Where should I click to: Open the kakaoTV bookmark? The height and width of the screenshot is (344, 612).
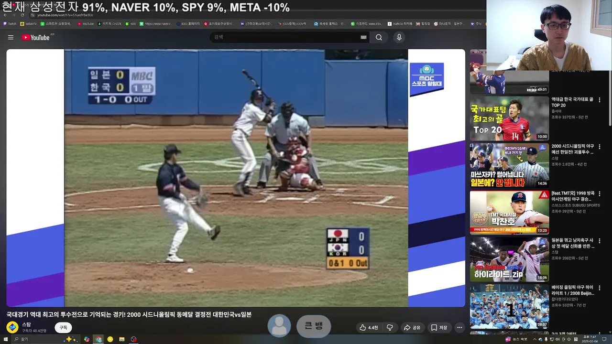point(28,23)
